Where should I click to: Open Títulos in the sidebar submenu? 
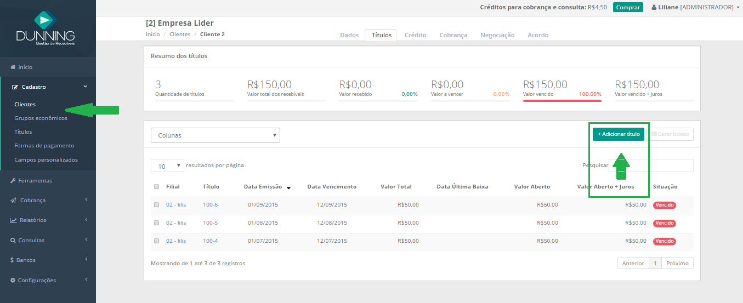click(23, 132)
